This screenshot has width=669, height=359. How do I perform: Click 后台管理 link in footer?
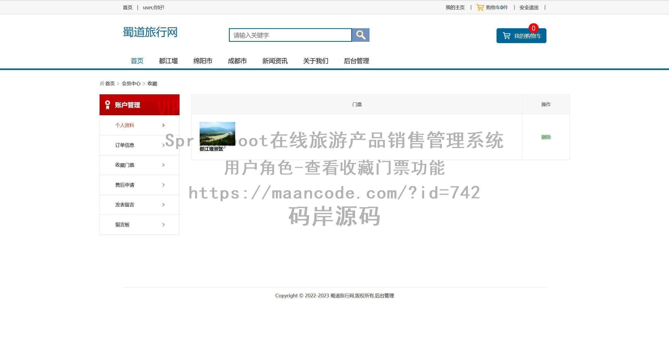click(x=384, y=296)
